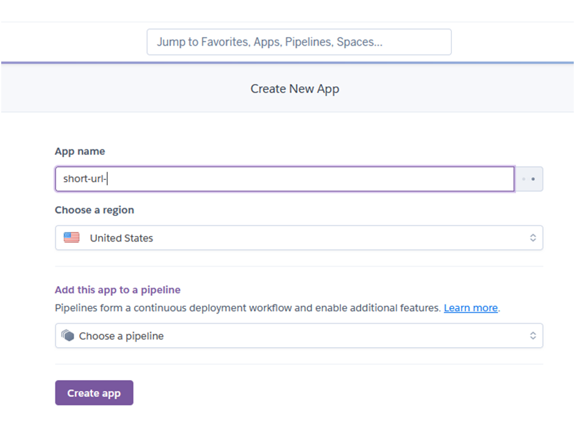Click the pipeline selector up-down arrows
Screen dimensions: 575x430
pyautogui.click(x=533, y=335)
